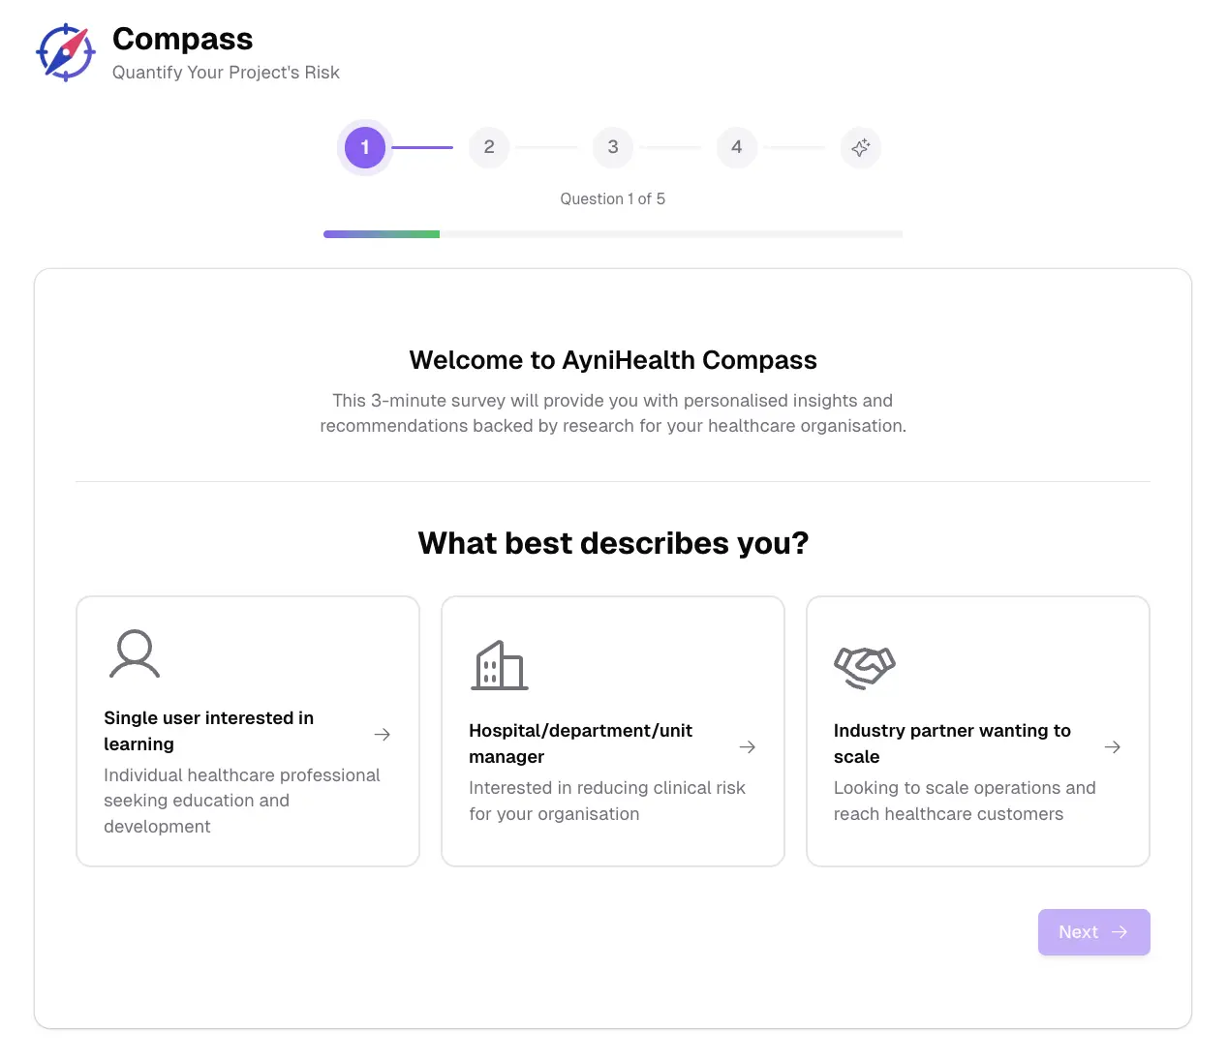The image size is (1228, 1061).
Task: Click the survey progress bar
Action: click(x=612, y=233)
